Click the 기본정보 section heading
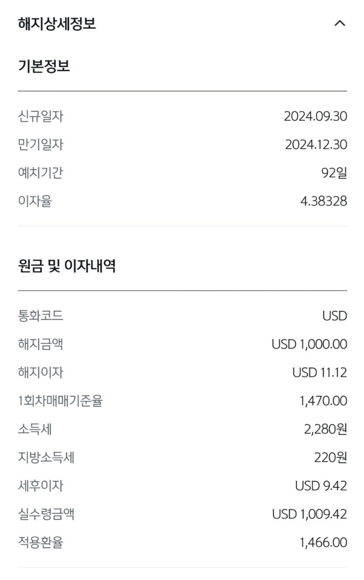 click(x=44, y=67)
